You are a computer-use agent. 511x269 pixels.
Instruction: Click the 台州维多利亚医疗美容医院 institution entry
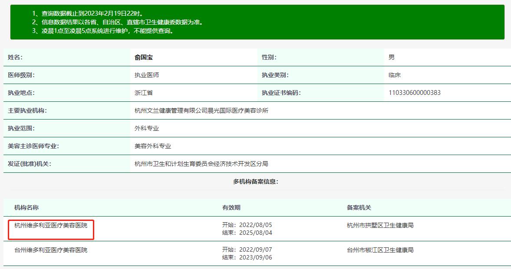point(51,250)
